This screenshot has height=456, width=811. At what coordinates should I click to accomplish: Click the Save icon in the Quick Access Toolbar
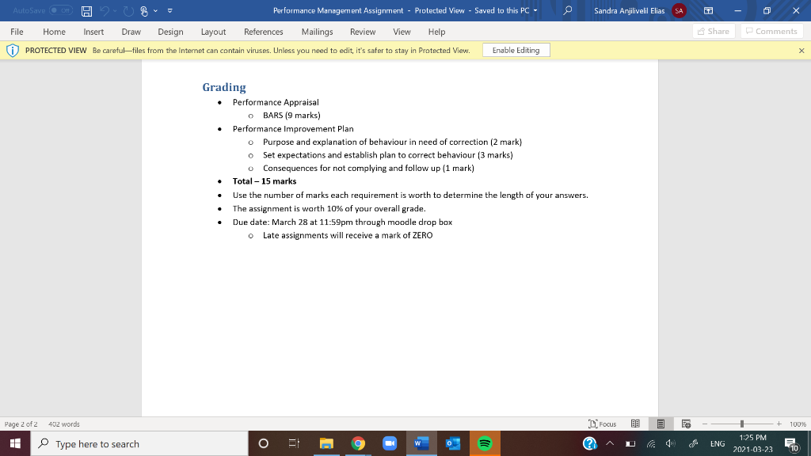tap(86, 10)
